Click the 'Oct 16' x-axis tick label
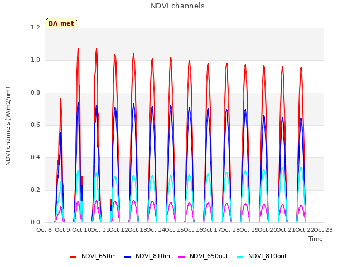 point(193,230)
